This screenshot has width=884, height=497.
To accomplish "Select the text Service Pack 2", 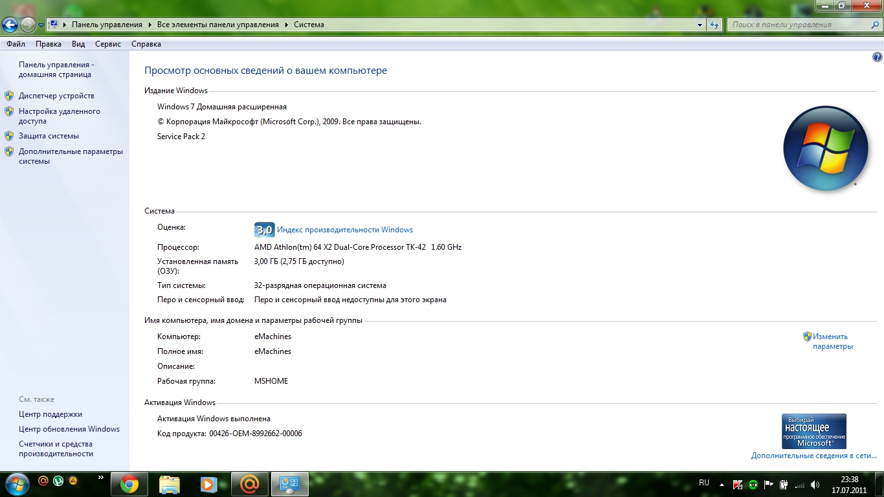I will click(x=181, y=137).
